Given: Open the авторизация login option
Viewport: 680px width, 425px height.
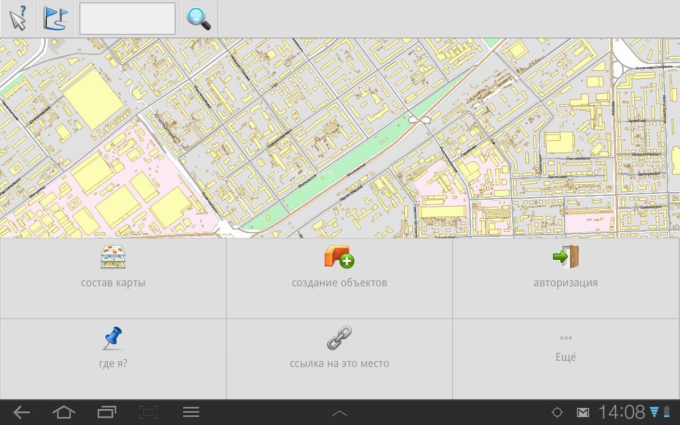Looking at the screenshot, I should click(566, 278).
